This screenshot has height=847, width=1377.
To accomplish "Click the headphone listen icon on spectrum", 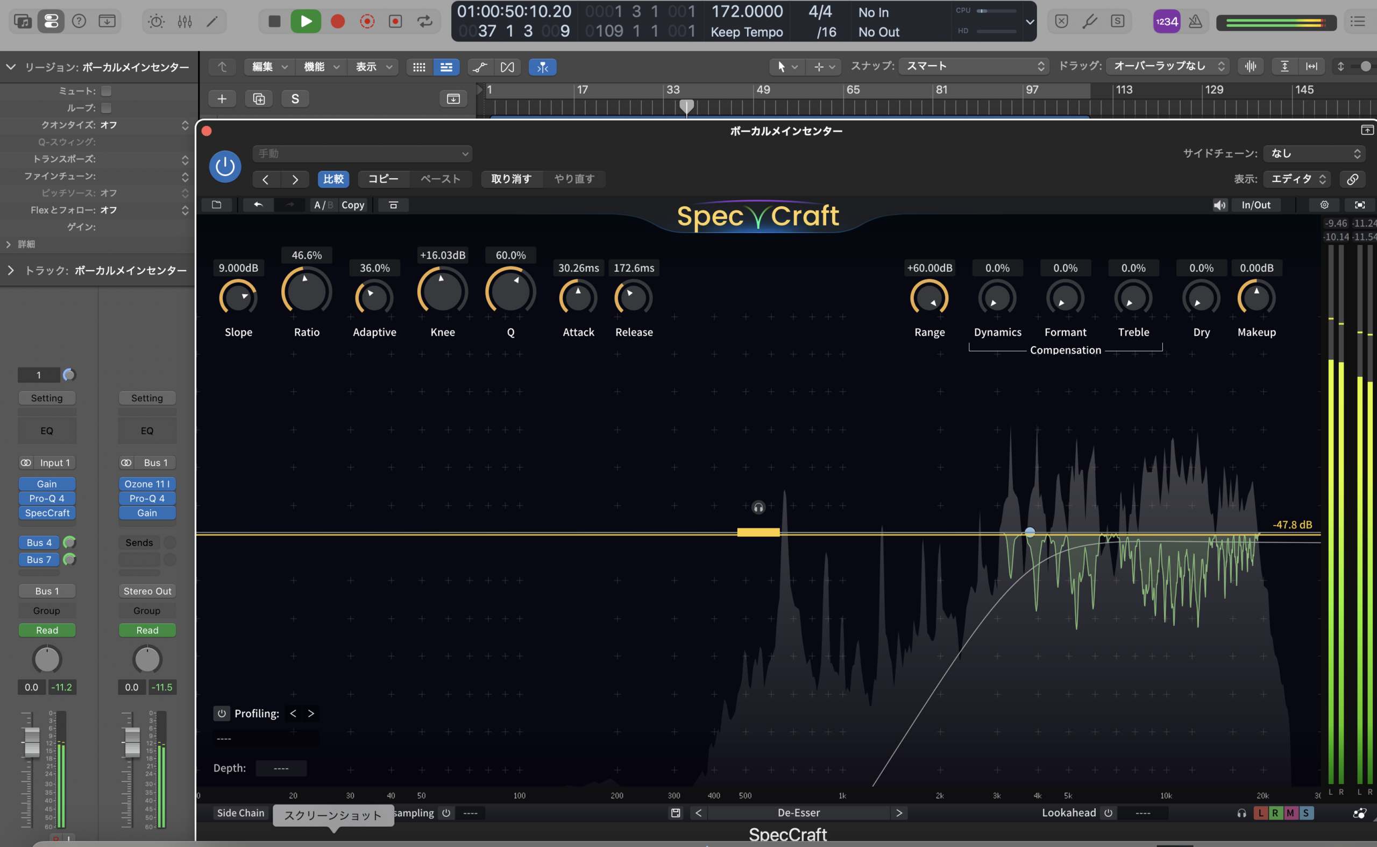I will pyautogui.click(x=758, y=507).
